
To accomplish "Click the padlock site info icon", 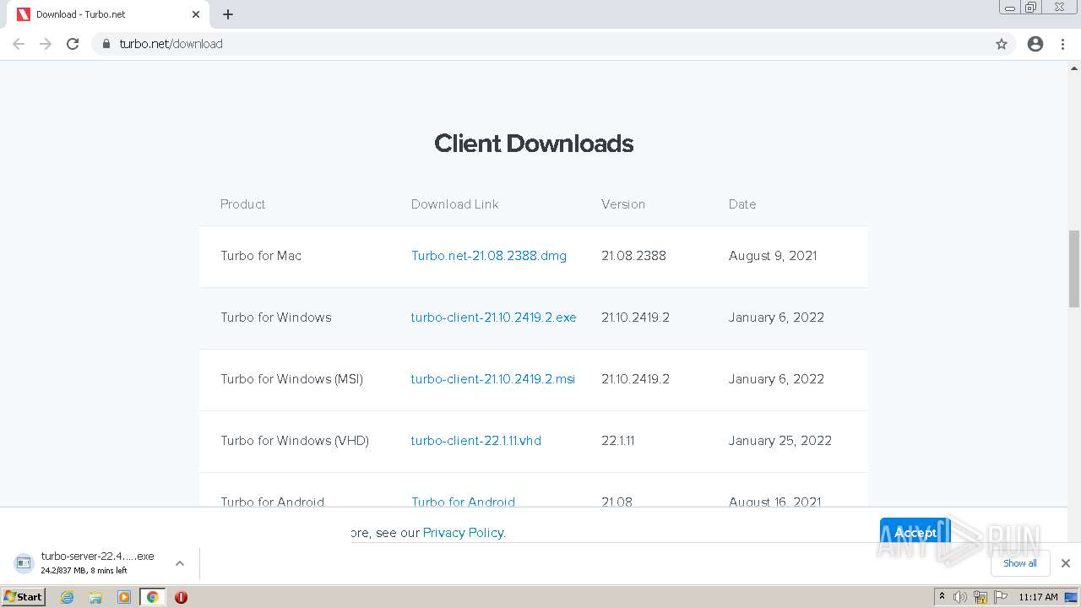I will (x=106, y=44).
